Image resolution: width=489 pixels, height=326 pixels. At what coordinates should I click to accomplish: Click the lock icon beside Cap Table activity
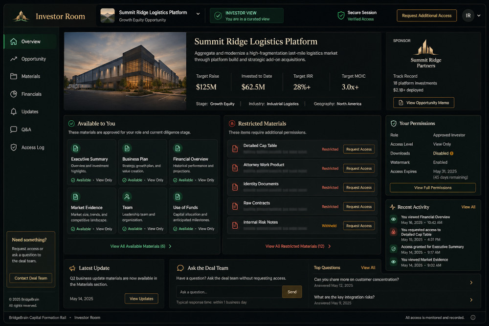(x=394, y=232)
